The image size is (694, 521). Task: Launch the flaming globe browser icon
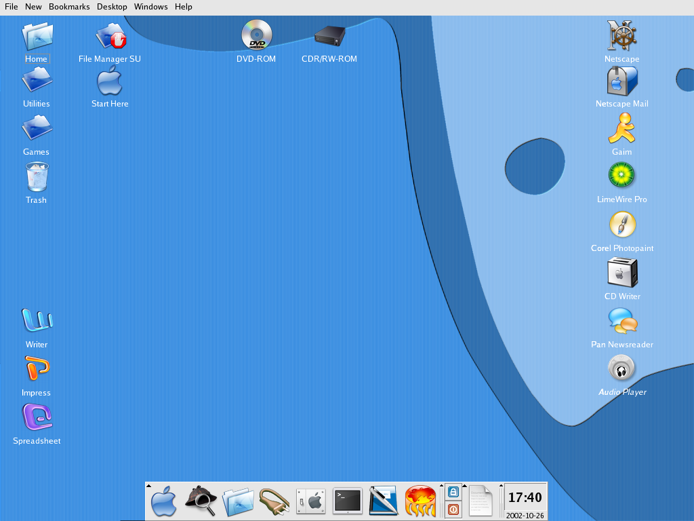click(420, 501)
